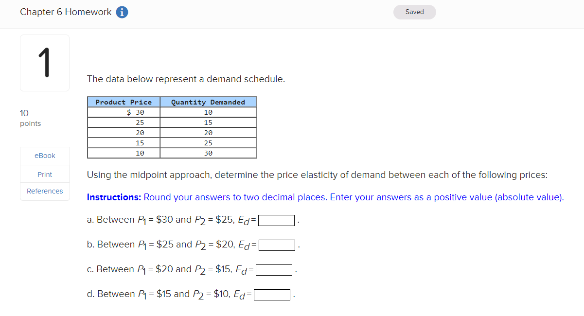
Task: Select the Quantity Demanded column header
Action: (x=208, y=102)
